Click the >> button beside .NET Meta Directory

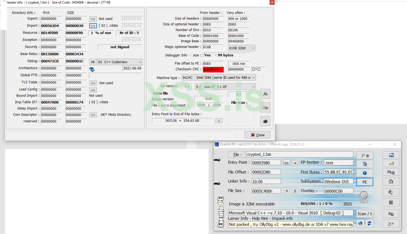[93, 115]
